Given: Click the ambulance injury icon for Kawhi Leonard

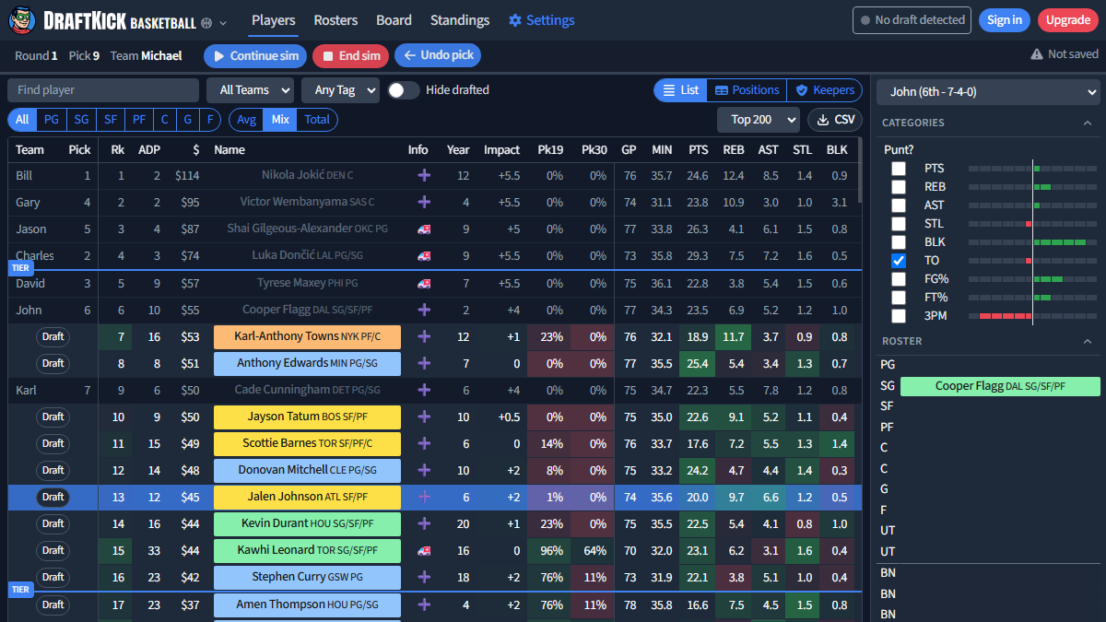Looking at the screenshot, I should tap(424, 550).
